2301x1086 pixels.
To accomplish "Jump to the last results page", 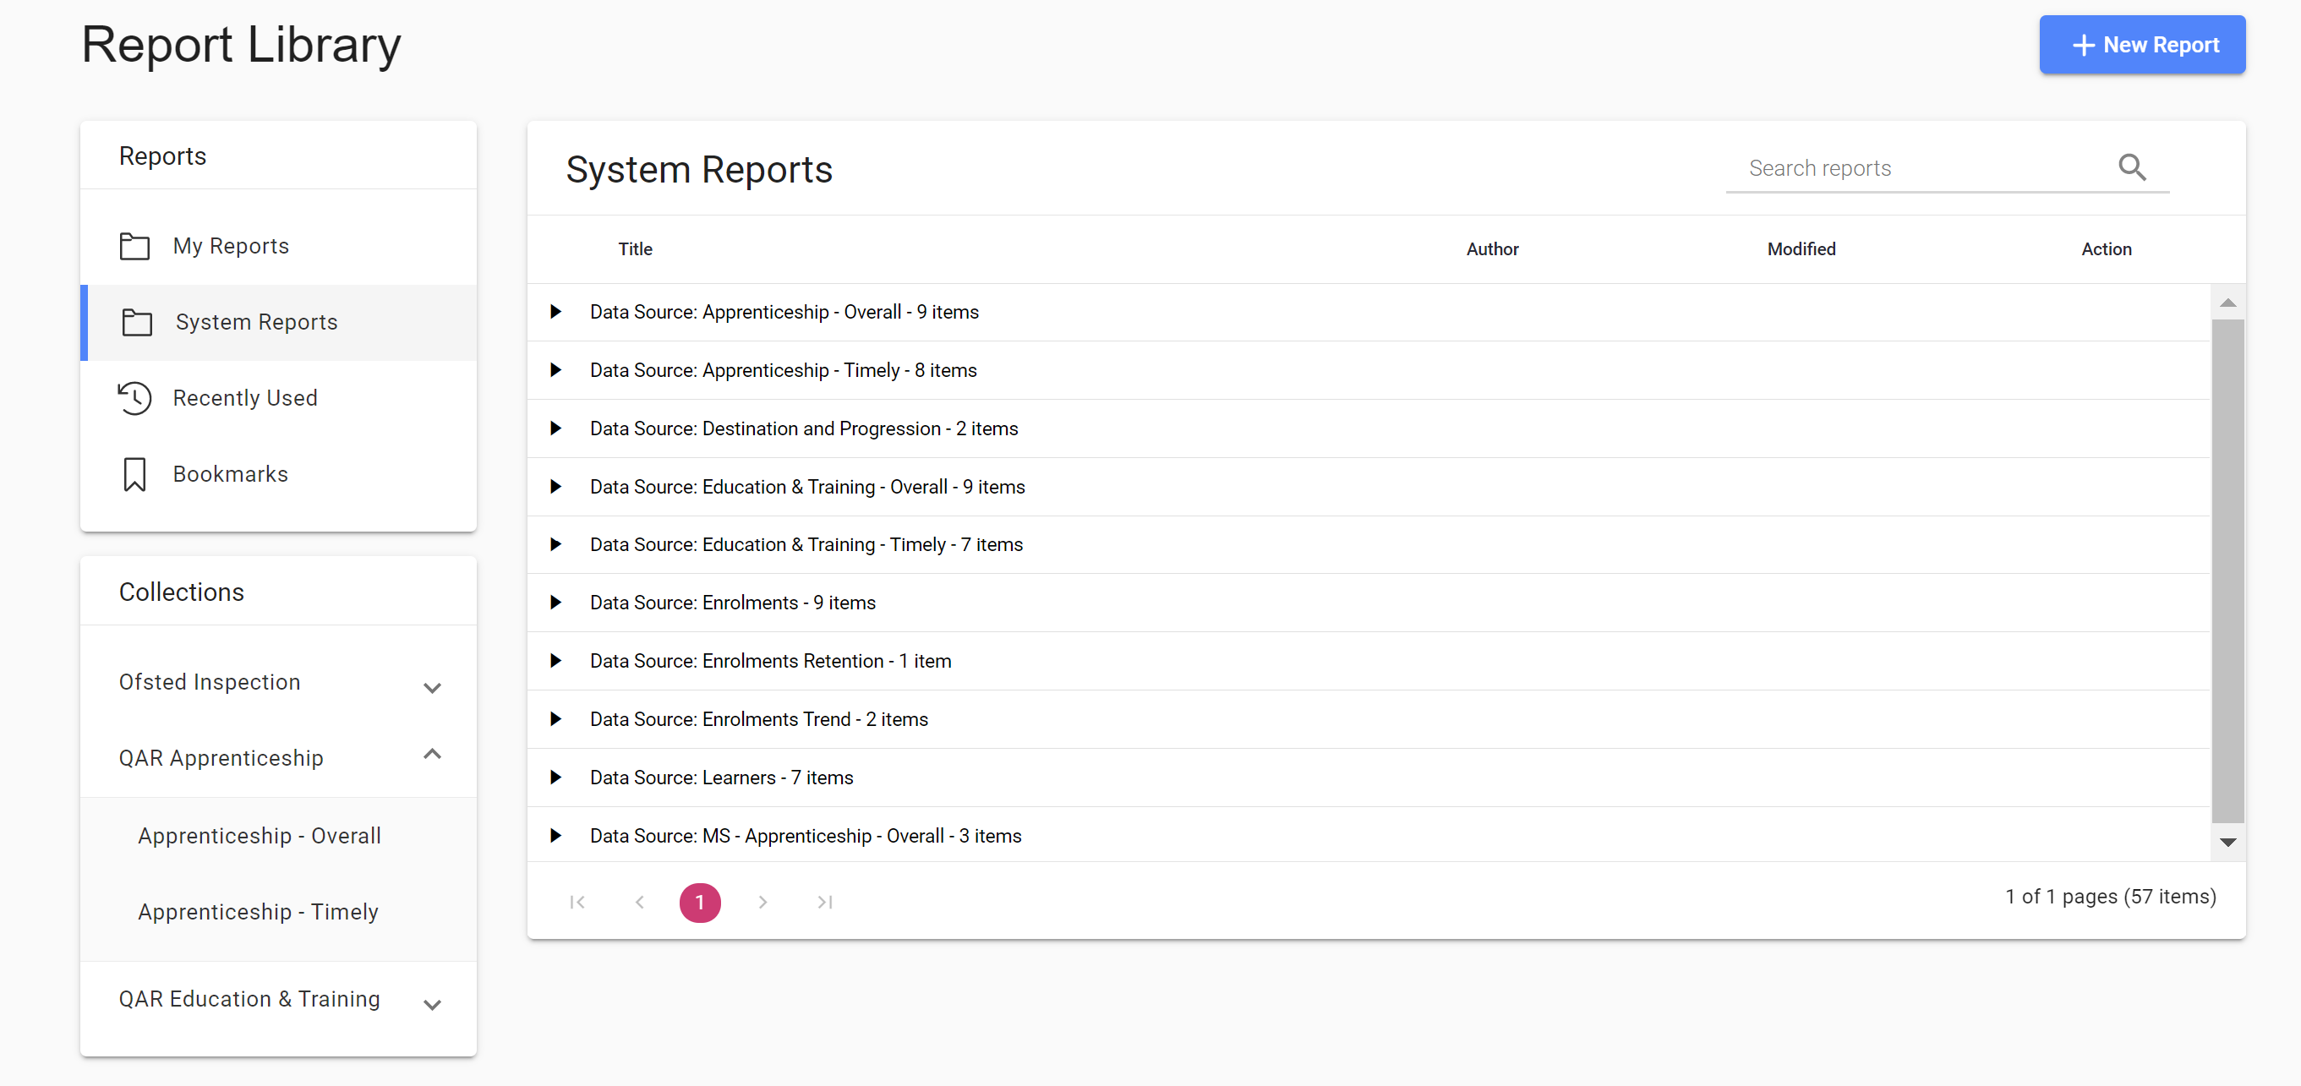I will [x=824, y=902].
